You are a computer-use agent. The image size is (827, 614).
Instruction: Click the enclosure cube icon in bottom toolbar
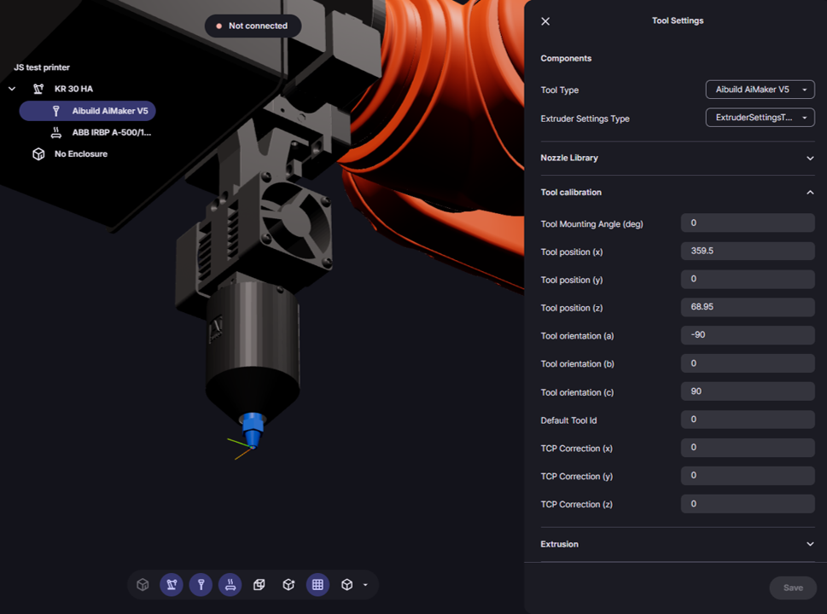coord(143,585)
